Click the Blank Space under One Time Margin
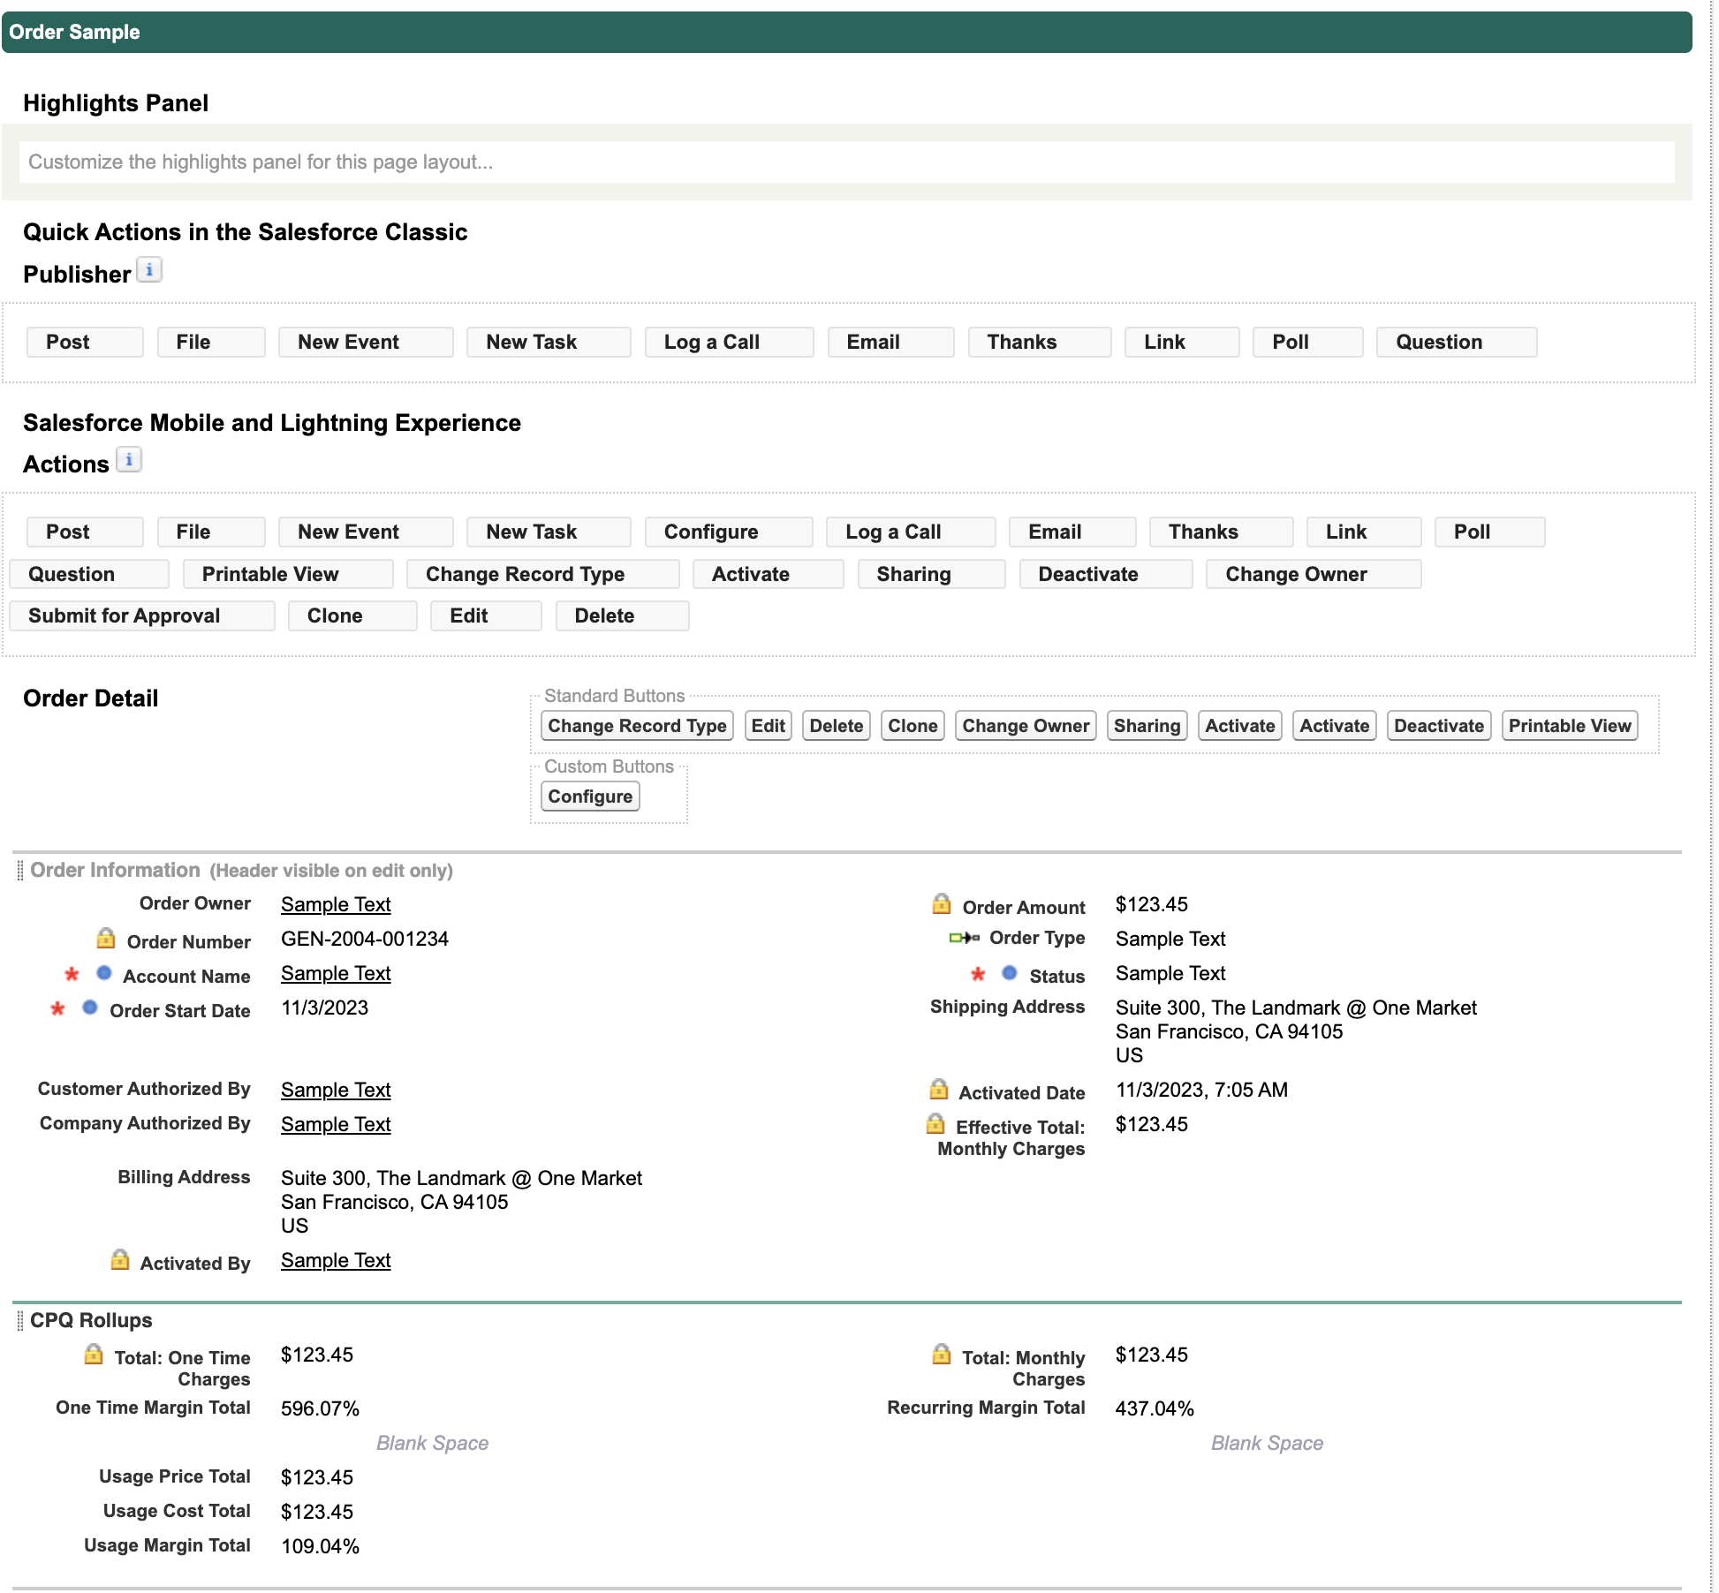Screen dimensions: 1719x1593 pos(432,1443)
